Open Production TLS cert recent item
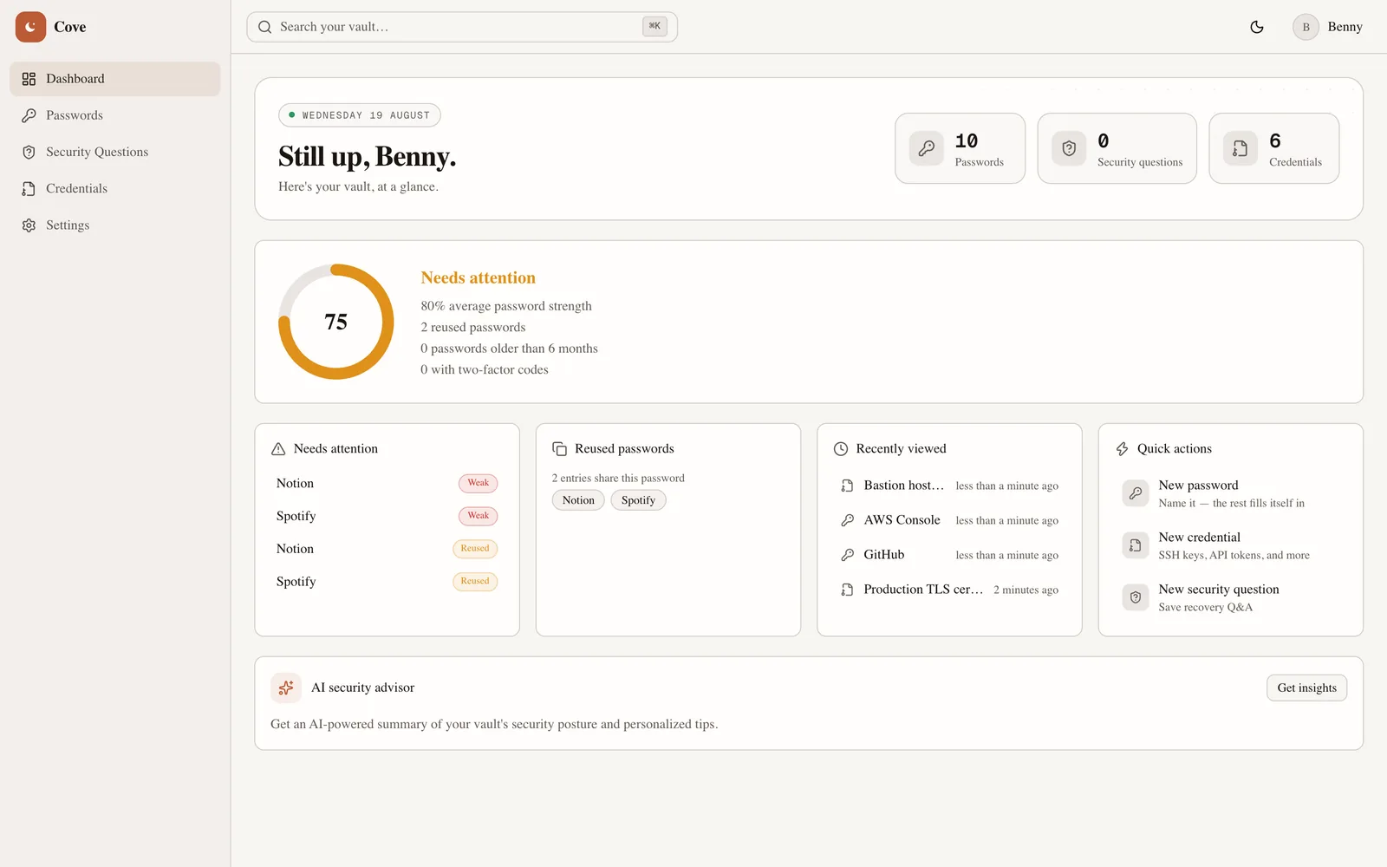 click(949, 590)
